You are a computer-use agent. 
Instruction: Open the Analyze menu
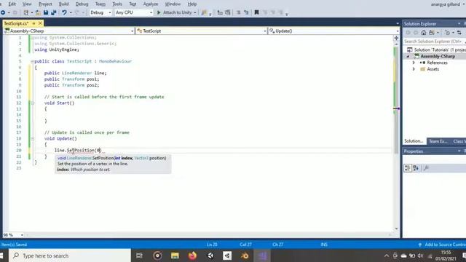click(151, 4)
